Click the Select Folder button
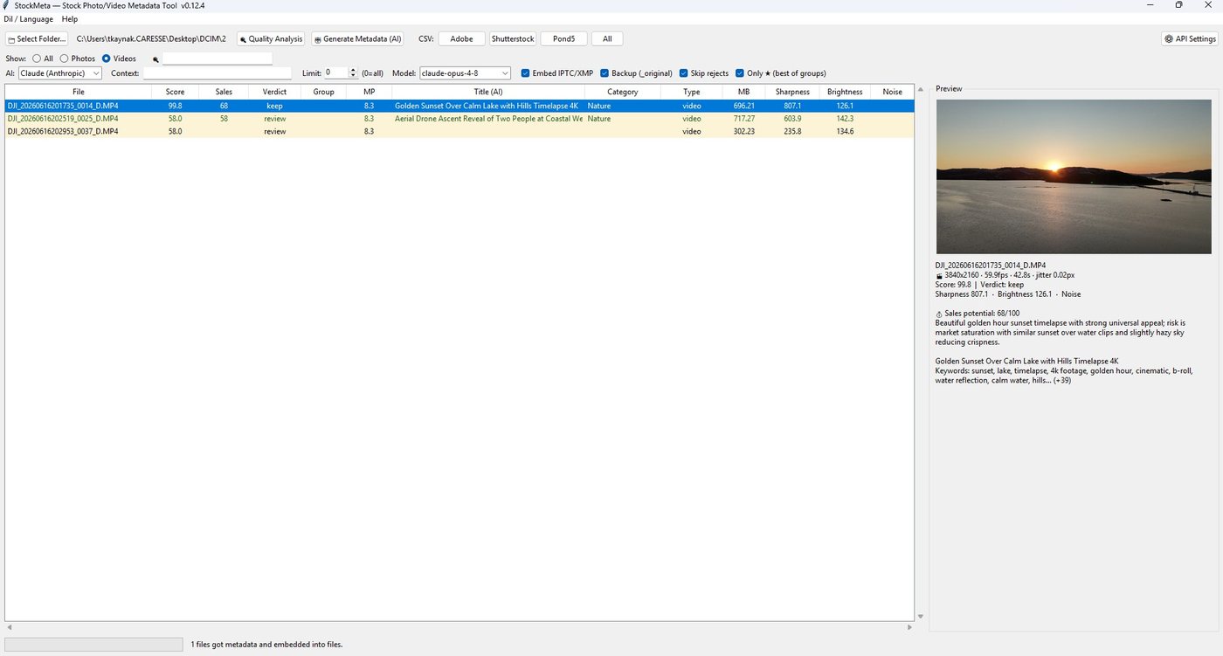 (x=37, y=38)
